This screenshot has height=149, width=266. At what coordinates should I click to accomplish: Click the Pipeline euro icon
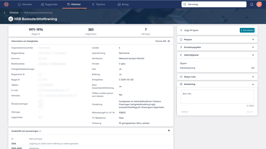click(93, 4)
